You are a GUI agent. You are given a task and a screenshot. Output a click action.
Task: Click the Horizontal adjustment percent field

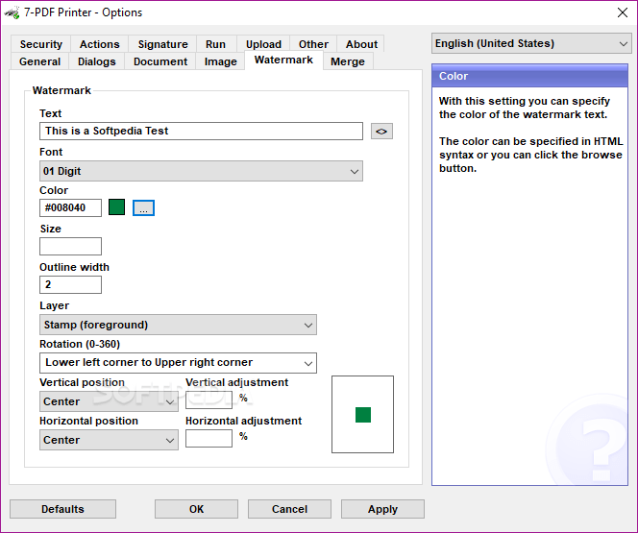[x=209, y=438]
